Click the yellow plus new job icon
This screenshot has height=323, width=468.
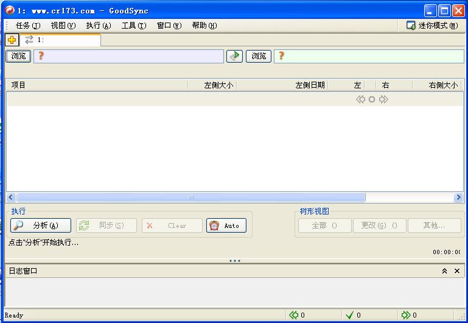[x=12, y=40]
